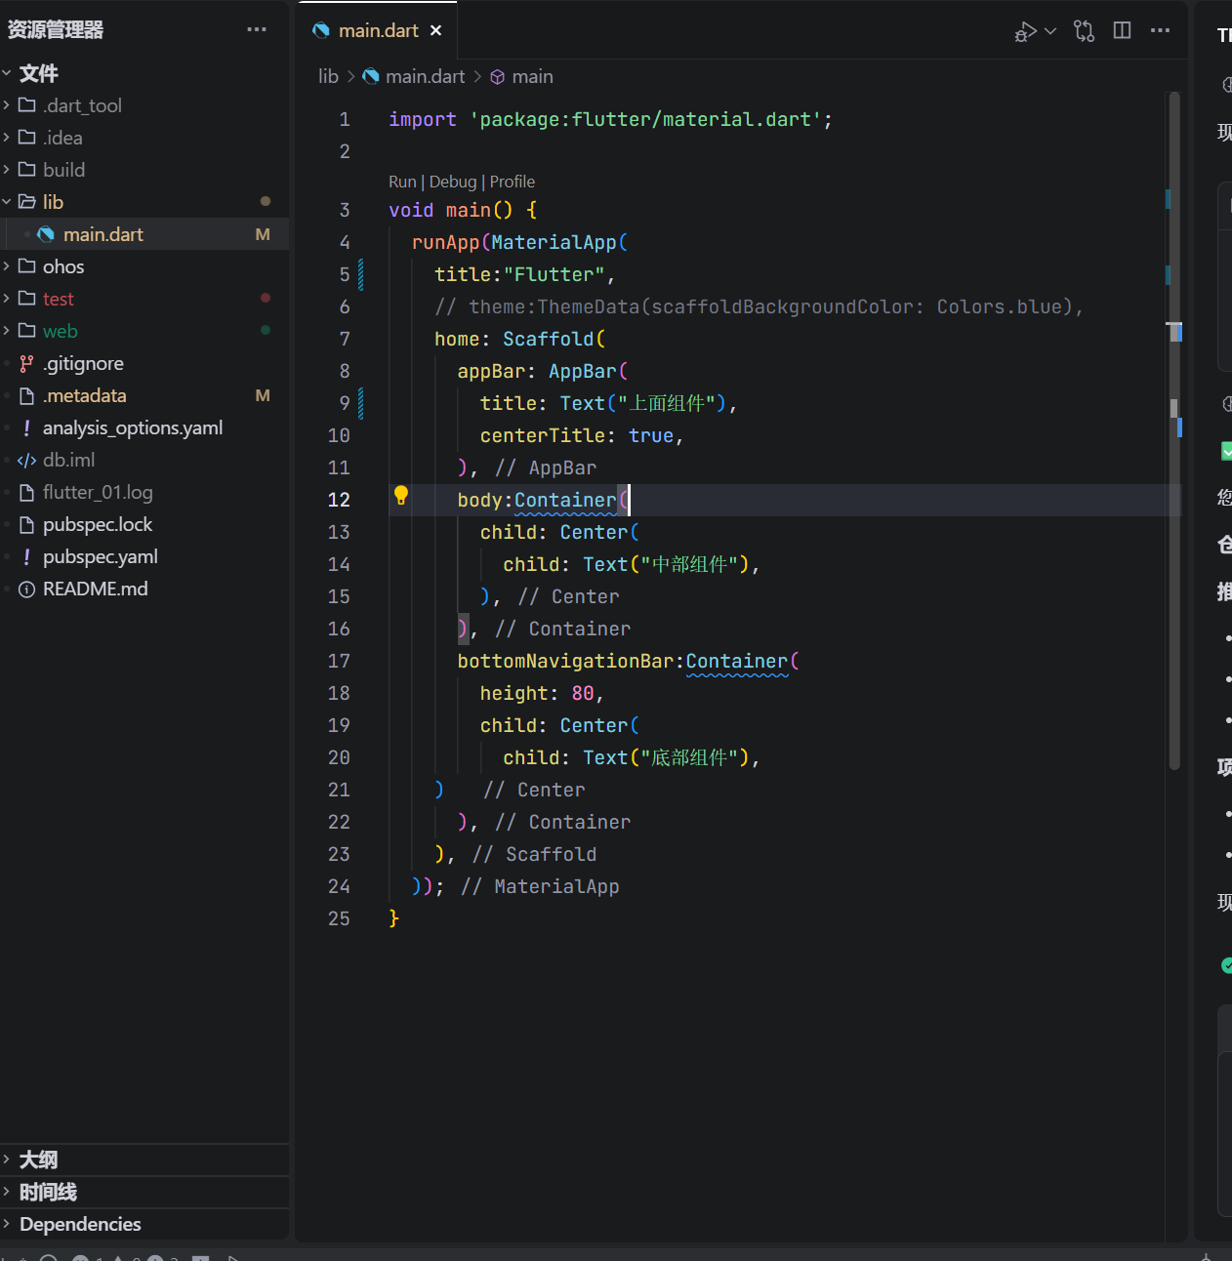Open editor more actions ellipsis menu
The image size is (1232, 1261).
[x=1160, y=30]
